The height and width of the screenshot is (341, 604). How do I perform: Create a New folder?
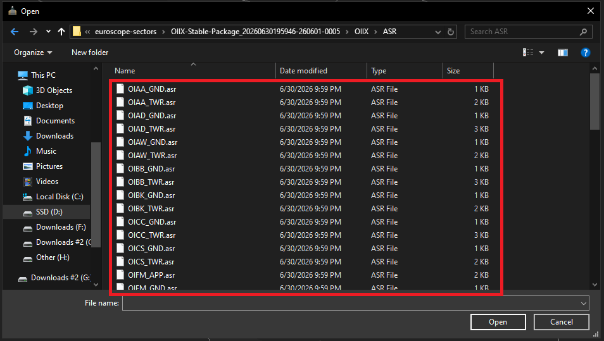pos(90,53)
